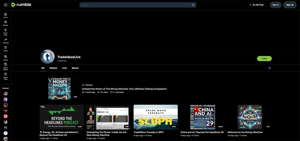
Task: Click the TradeIdeasLive channel name
Action: (x=69, y=57)
